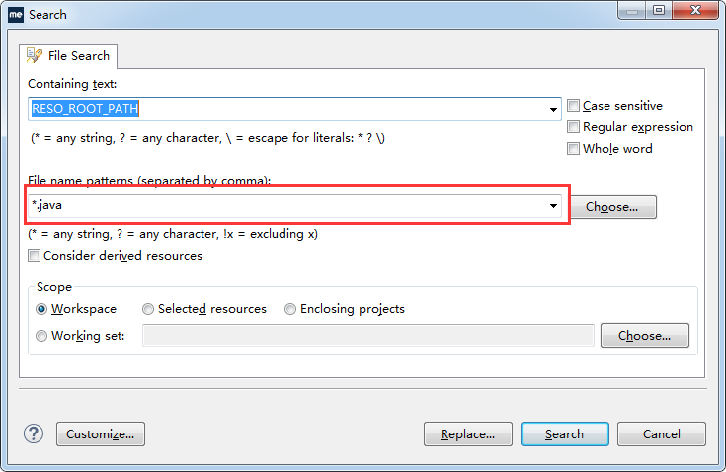Select the Workspace scope radio button
The image size is (726, 472).
tap(41, 309)
